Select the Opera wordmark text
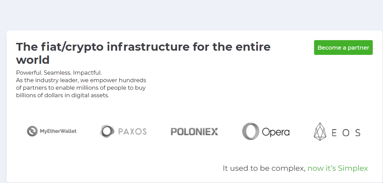383x183 pixels. [x=276, y=132]
